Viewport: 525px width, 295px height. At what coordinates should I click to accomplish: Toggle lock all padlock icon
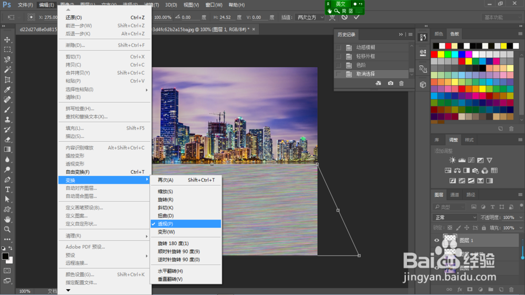[x=484, y=228]
